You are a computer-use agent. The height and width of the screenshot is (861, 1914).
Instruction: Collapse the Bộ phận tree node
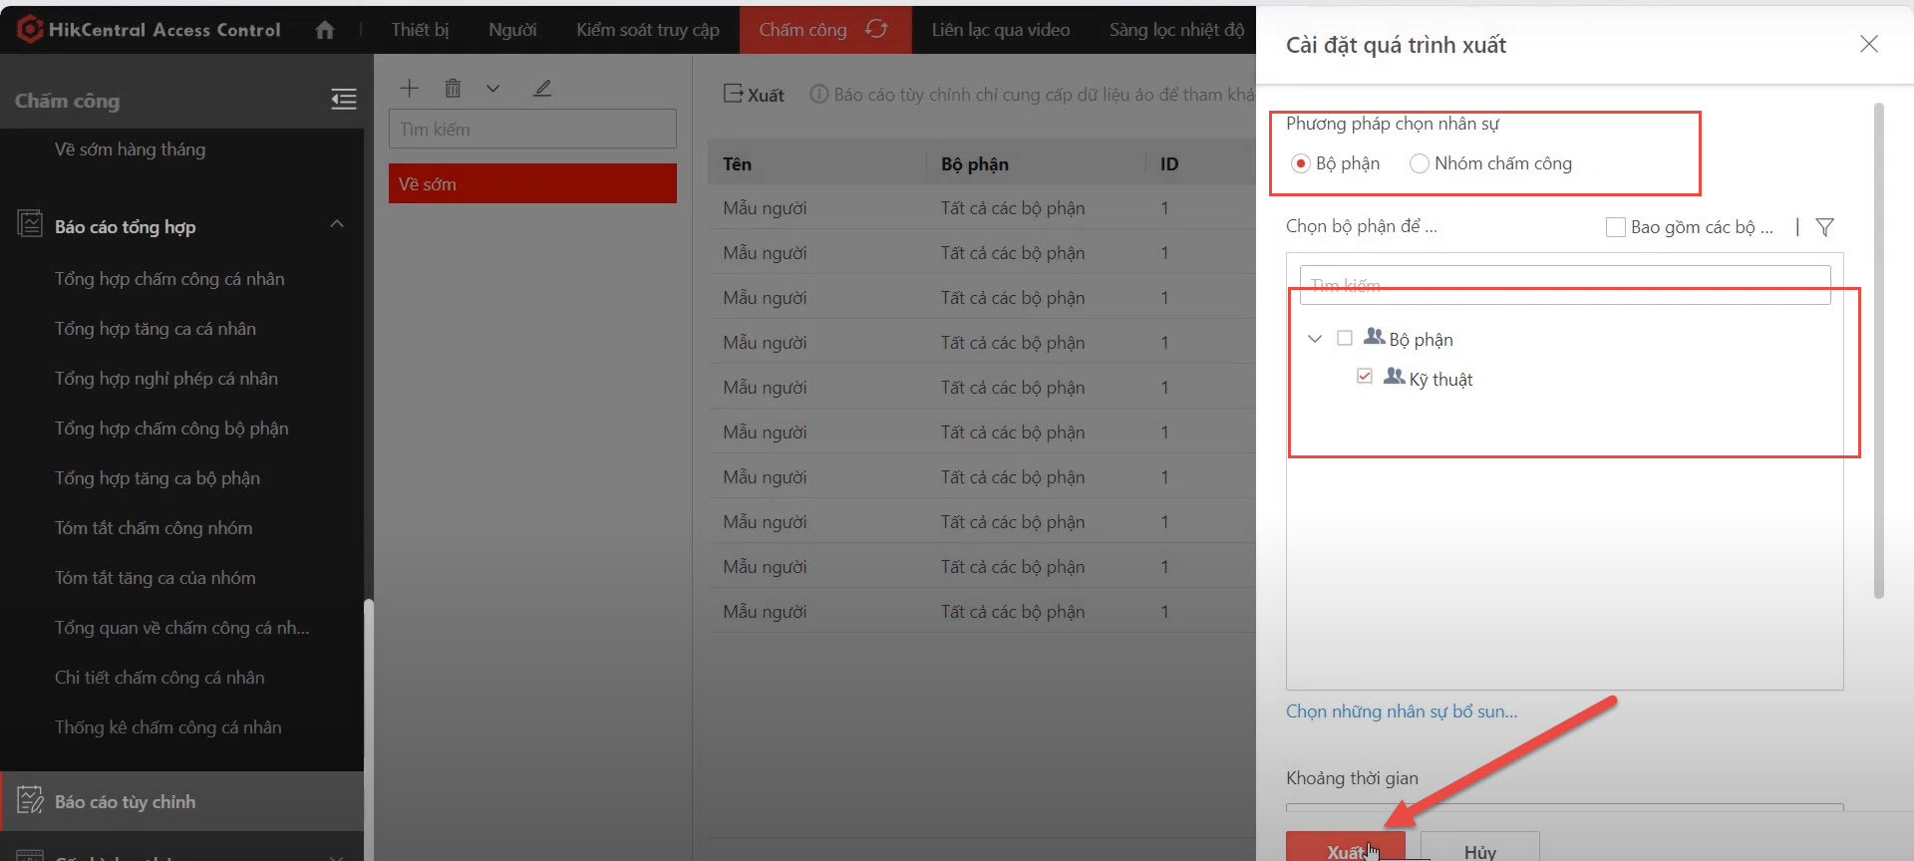(1315, 339)
